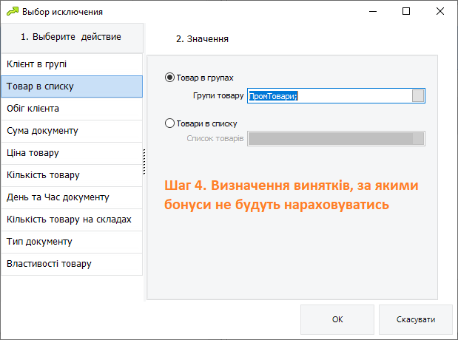Screen dimensions: 458x340
Task: Choose 'День та Час документу'
Action: pyautogui.click(x=72, y=197)
